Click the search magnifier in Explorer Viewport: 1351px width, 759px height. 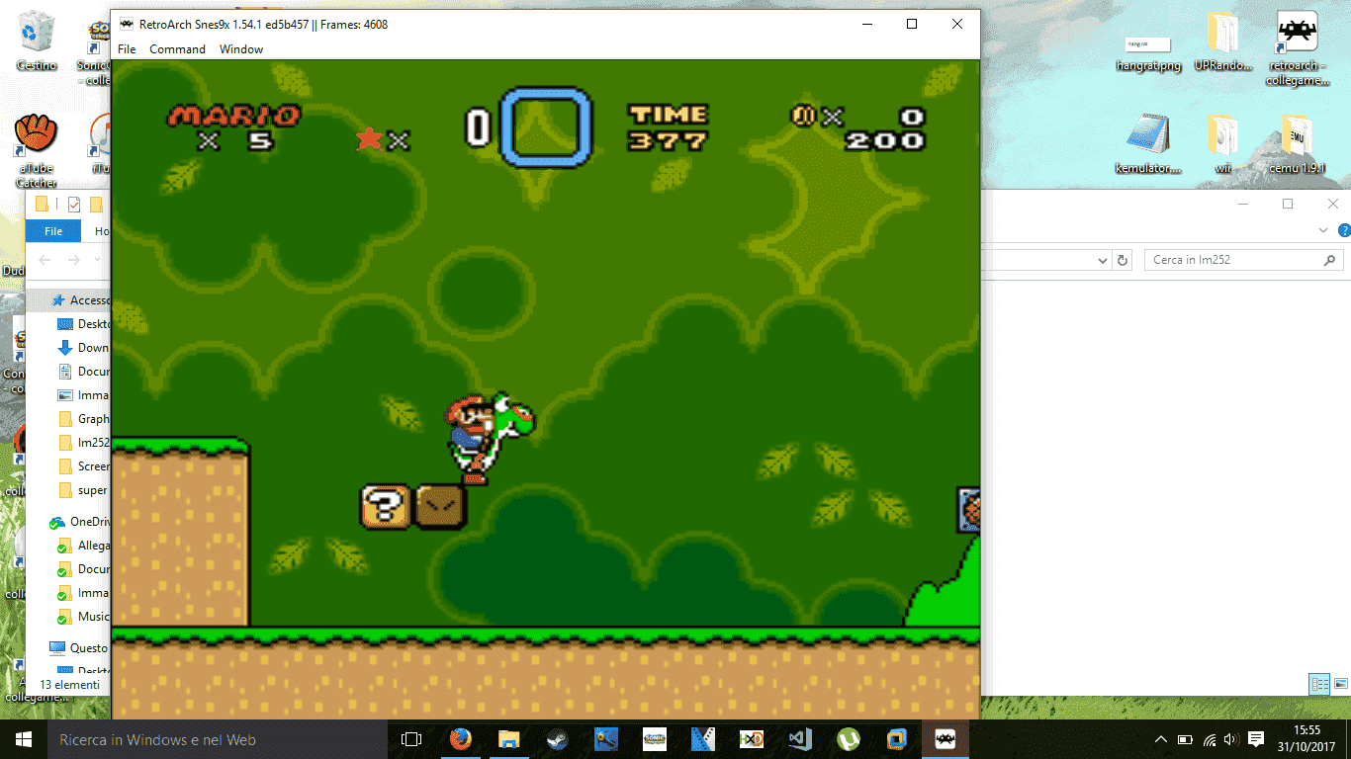(1330, 260)
